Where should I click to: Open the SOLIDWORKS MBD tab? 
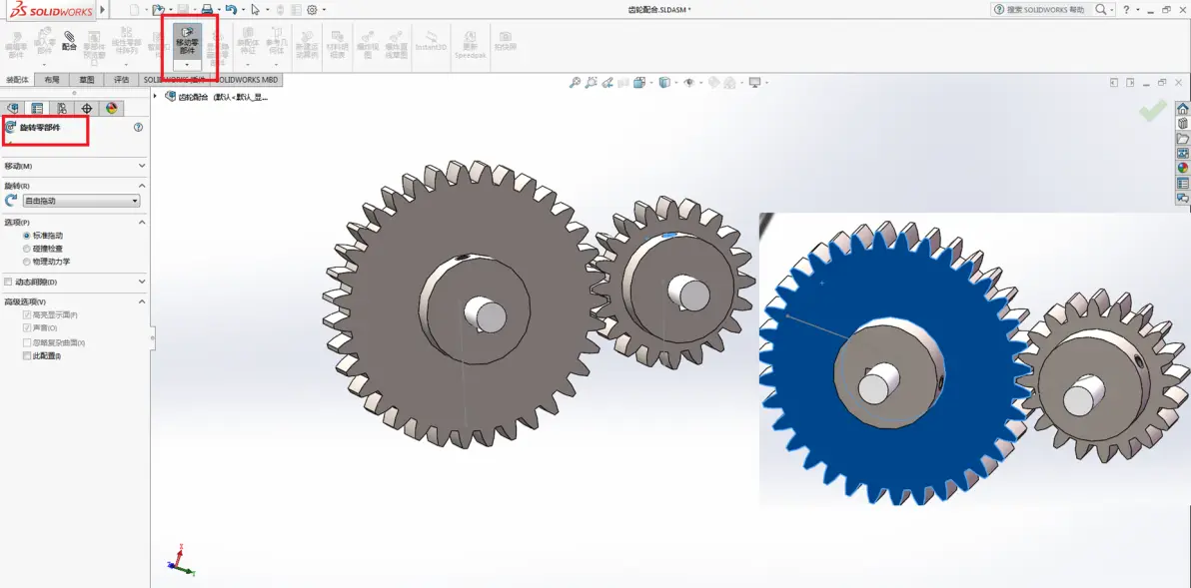point(248,80)
